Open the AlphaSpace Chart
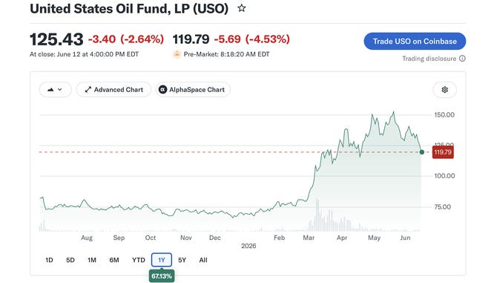This screenshot has height=283, width=497. coord(193,90)
